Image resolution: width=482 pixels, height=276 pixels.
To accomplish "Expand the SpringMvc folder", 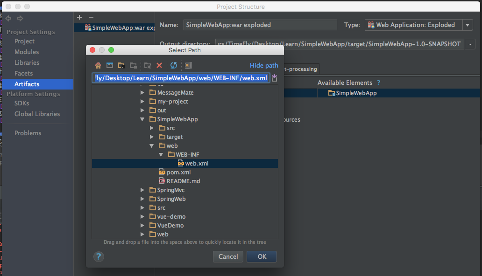I will click(142, 190).
